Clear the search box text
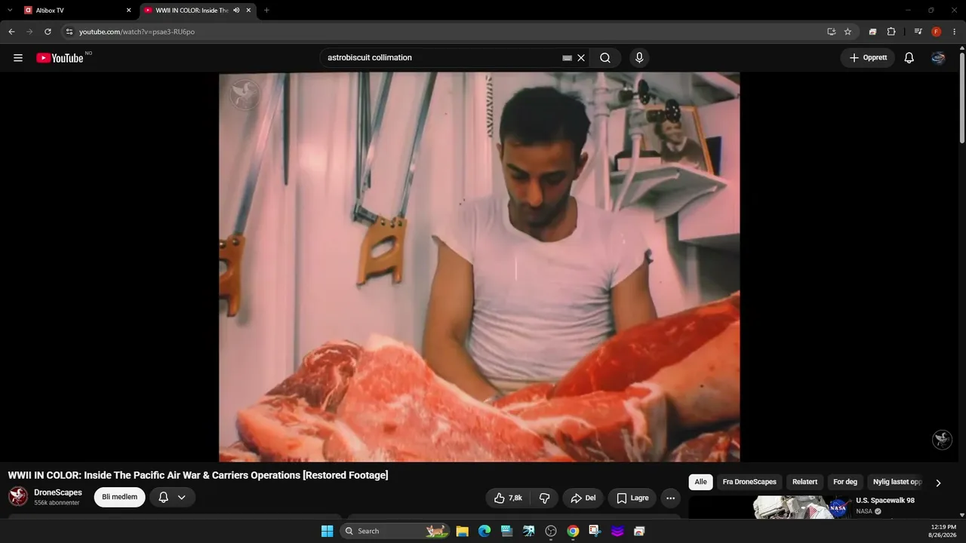Viewport: 966px width, 543px height. point(581,58)
